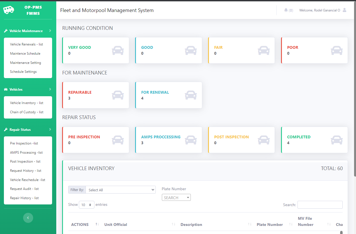Viewport: 356px width, 234px height.
Task: Click the table Search input field
Action: coord(320,205)
